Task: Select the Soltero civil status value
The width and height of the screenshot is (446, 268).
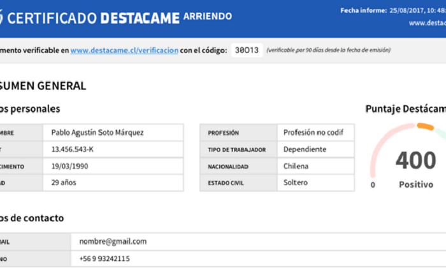Action: coord(296,182)
